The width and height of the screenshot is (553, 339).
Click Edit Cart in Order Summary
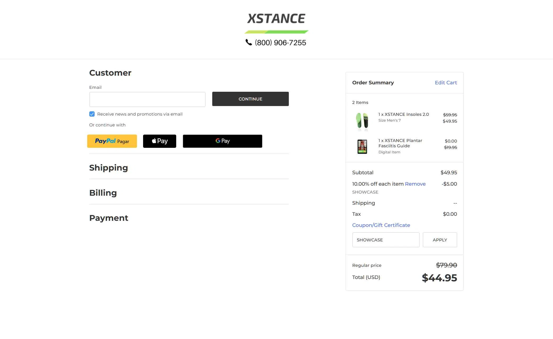(446, 83)
